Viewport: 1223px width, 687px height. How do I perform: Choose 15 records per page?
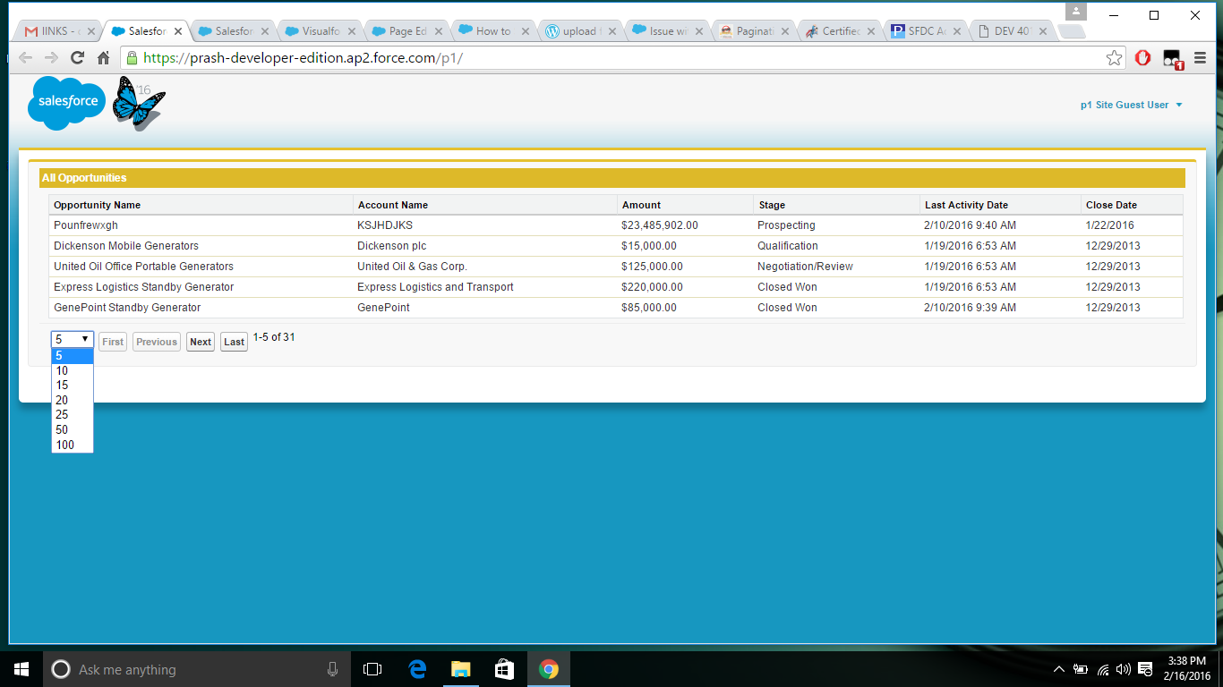coord(73,386)
